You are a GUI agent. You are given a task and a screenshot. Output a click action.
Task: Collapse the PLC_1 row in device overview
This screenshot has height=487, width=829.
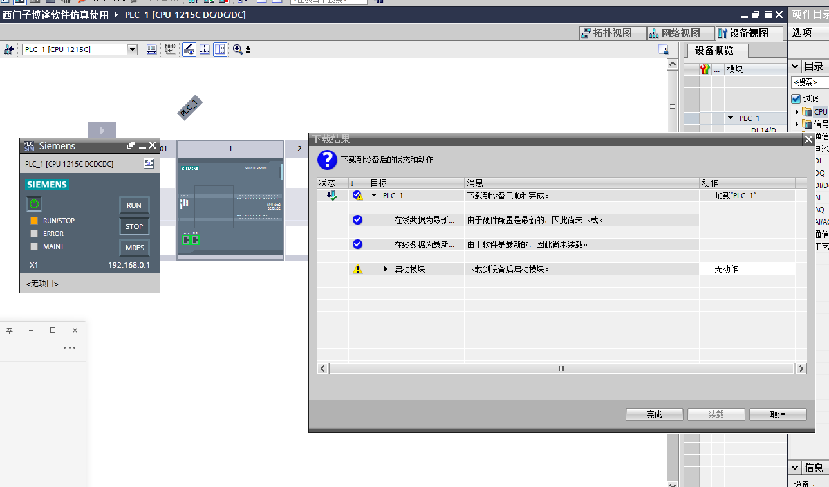(x=731, y=118)
